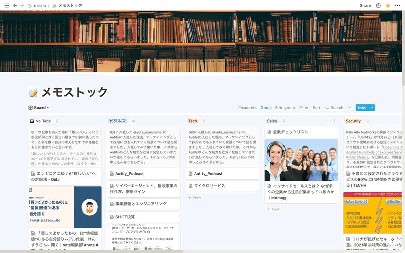Screen dimensions: 405x253
Task: Open 事業価値とエンジニアリング card
Action: (x=144, y=204)
